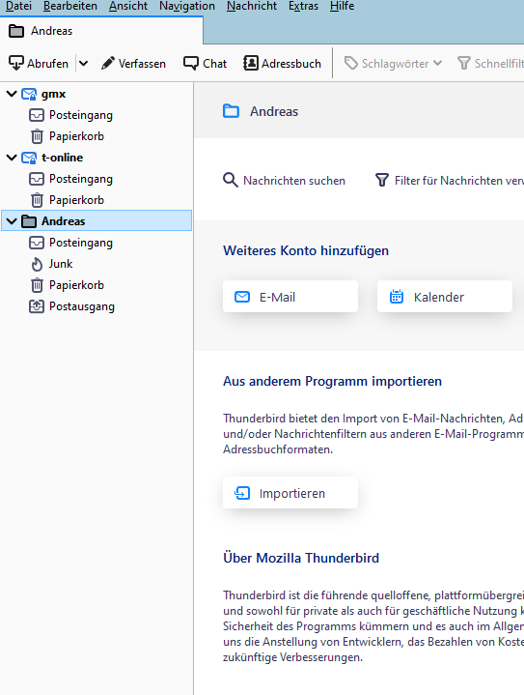Click the blue folder icon beside Andreas heading
The width and height of the screenshot is (524, 695).
[231, 111]
